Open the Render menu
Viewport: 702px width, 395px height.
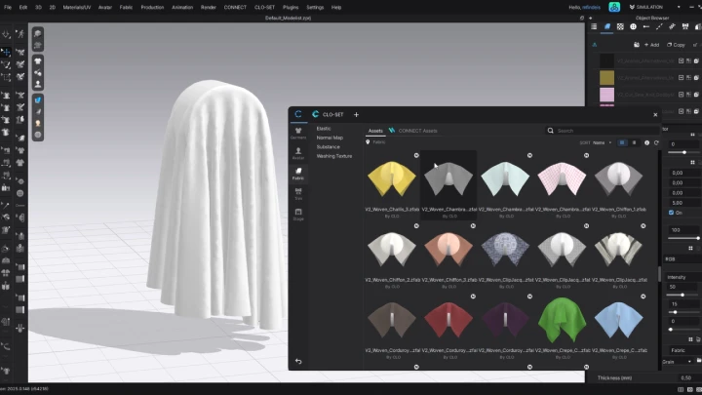209,7
